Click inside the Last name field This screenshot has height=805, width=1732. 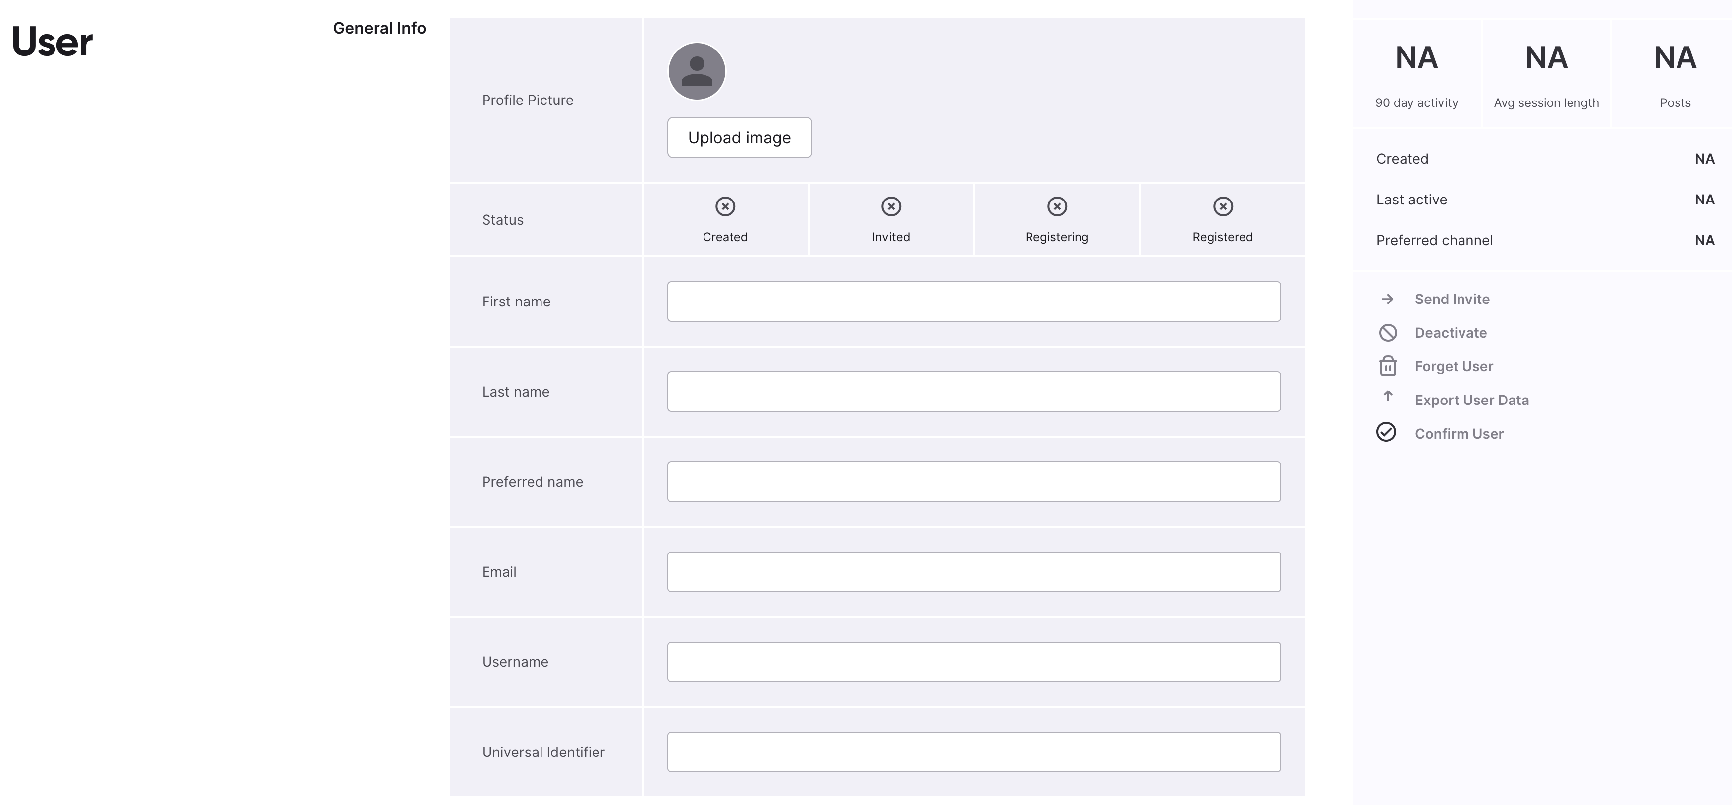(x=974, y=392)
